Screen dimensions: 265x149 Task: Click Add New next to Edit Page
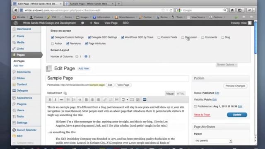coord(84,68)
